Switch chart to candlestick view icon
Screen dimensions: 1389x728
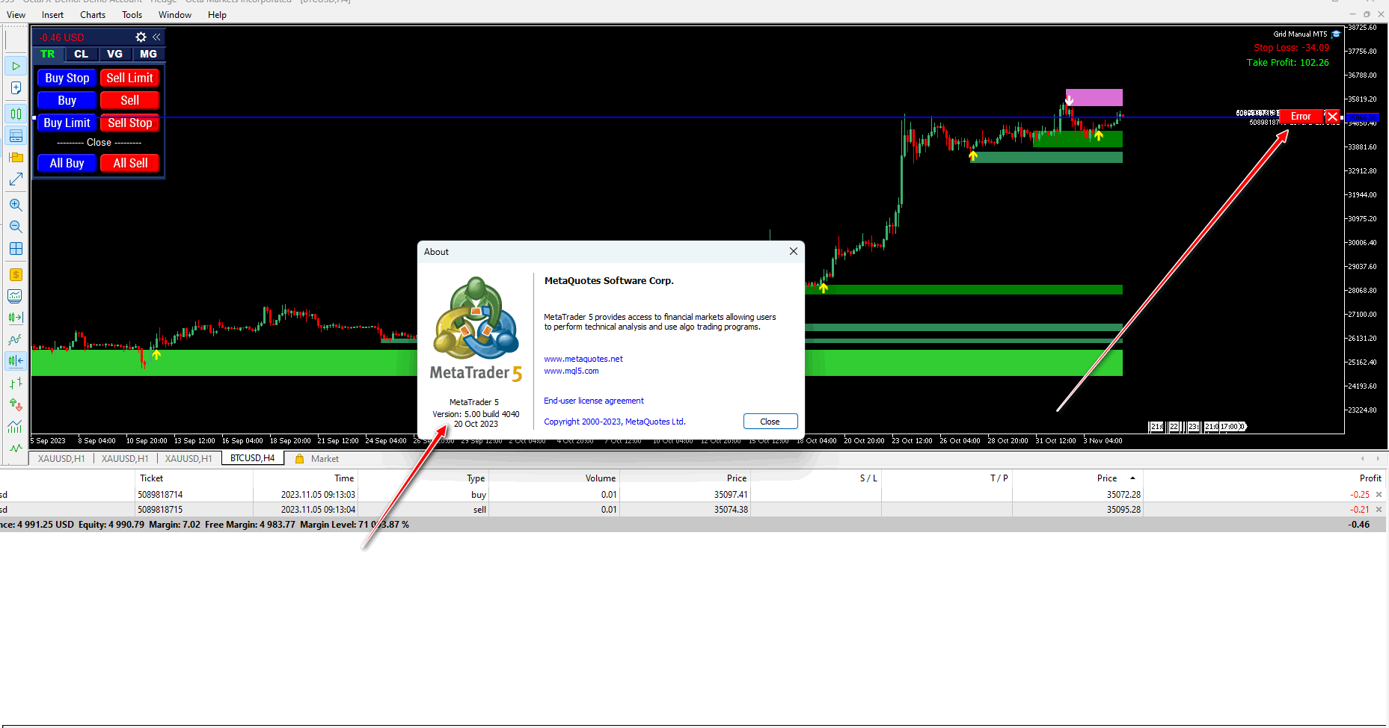pos(16,114)
